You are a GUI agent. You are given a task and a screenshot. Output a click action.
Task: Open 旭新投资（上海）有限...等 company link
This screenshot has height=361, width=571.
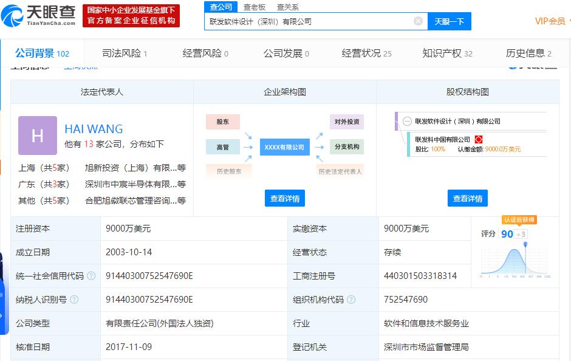[x=135, y=168]
